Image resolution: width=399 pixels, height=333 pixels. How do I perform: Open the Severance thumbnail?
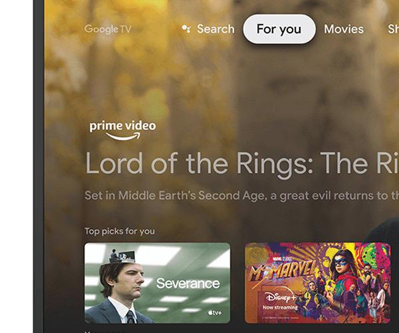157,283
